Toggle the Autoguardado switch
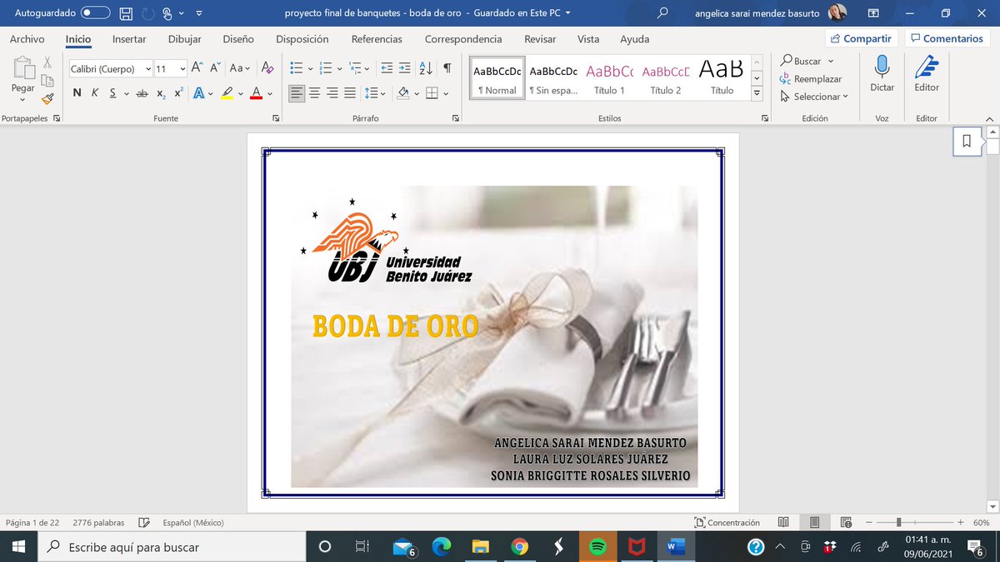The image size is (1000, 562). (96, 13)
